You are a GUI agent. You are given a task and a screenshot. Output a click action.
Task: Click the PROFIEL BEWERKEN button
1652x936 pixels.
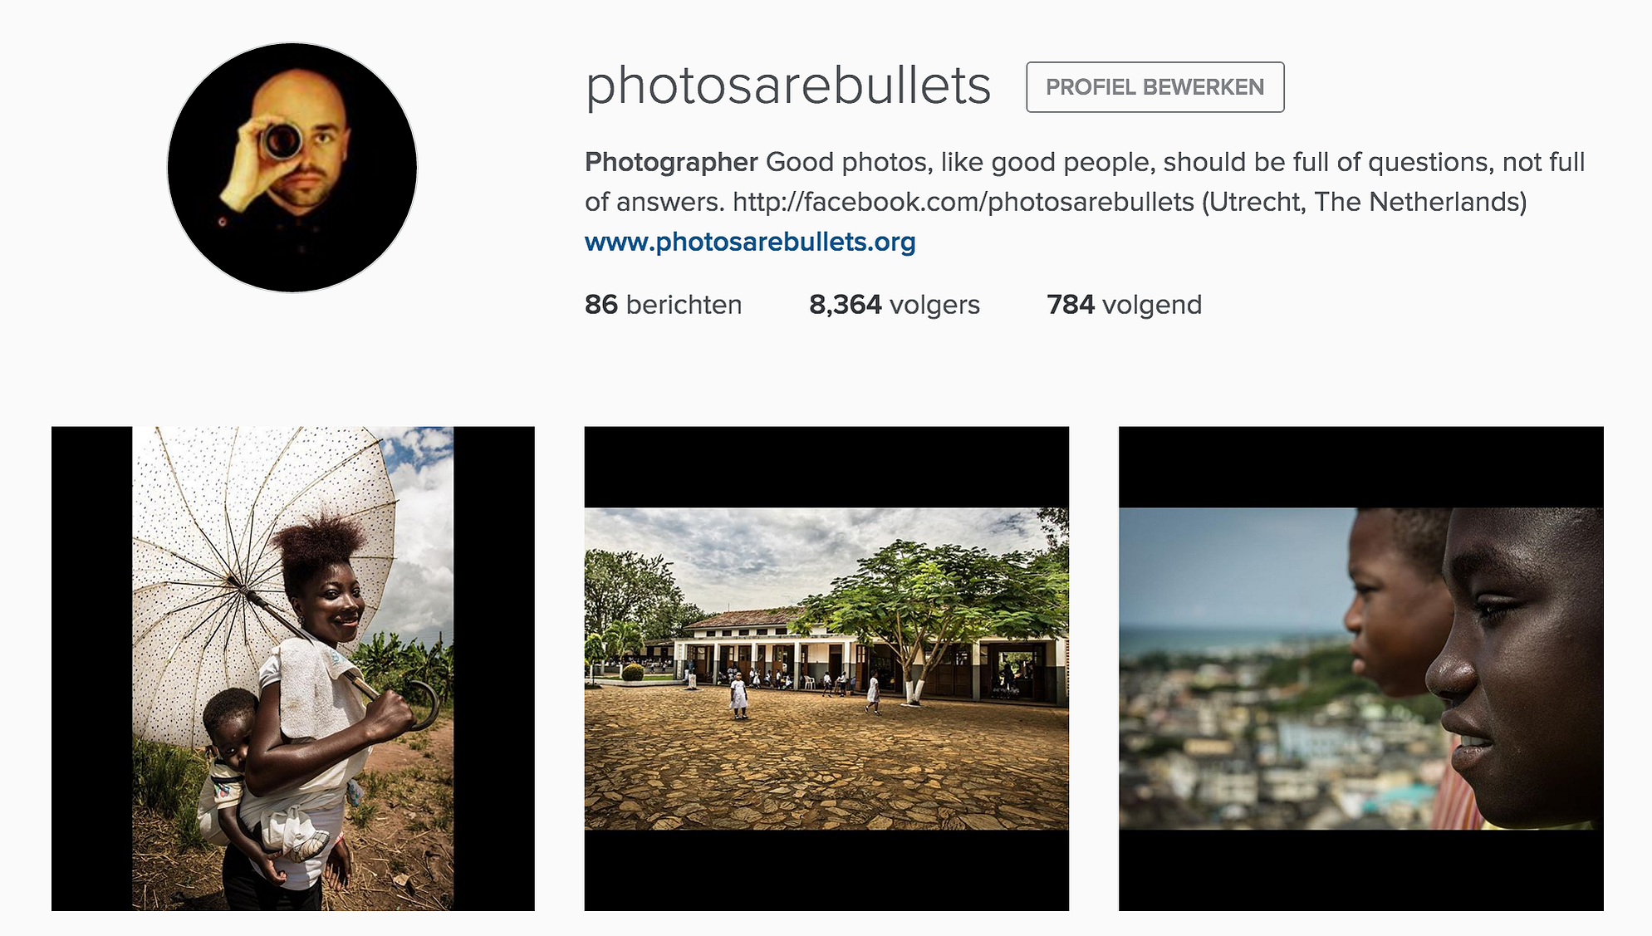coord(1154,87)
